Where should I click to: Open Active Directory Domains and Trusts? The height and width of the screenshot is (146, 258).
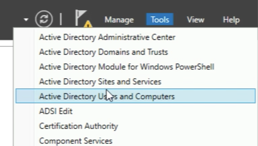pyautogui.click(x=103, y=52)
